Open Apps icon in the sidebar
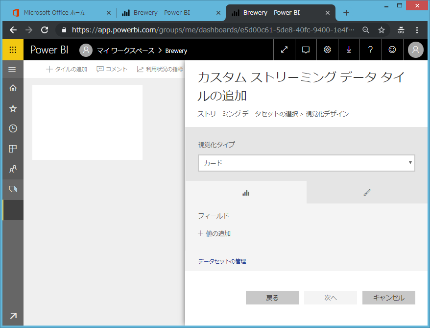 (13, 149)
